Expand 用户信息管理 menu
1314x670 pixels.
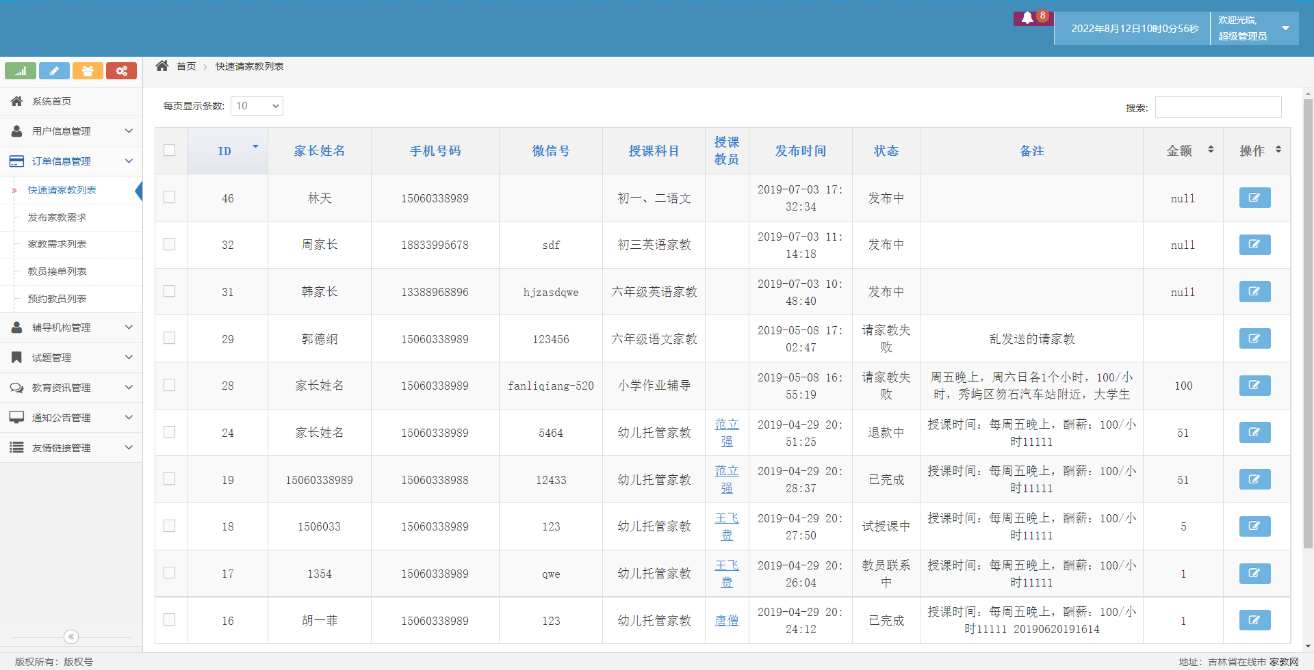pos(71,131)
